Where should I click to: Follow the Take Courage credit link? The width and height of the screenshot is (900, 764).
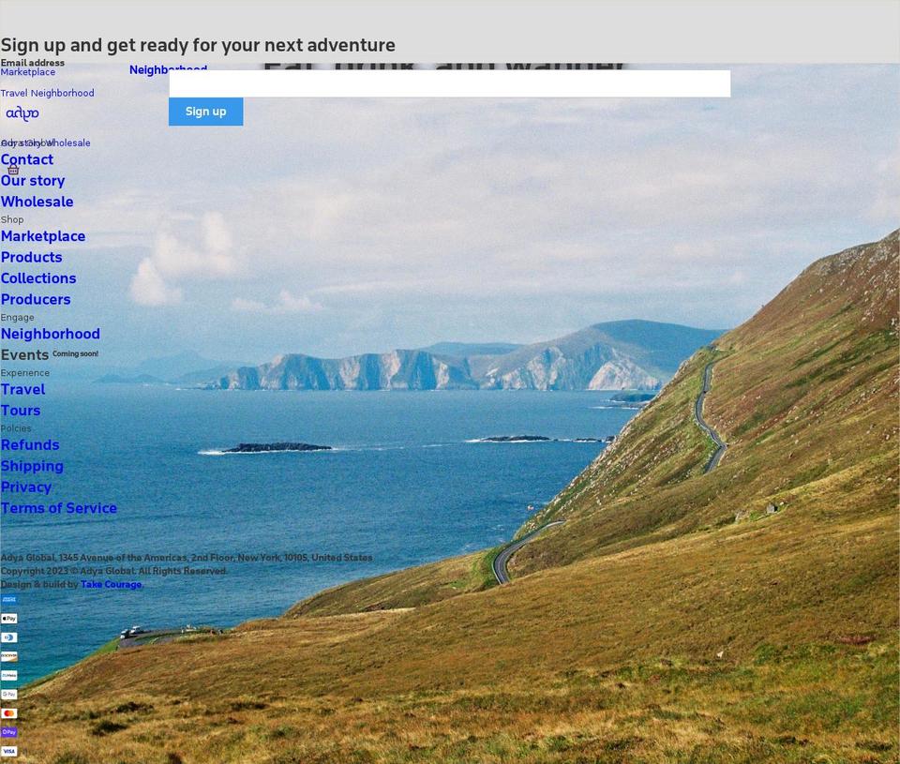click(x=111, y=584)
